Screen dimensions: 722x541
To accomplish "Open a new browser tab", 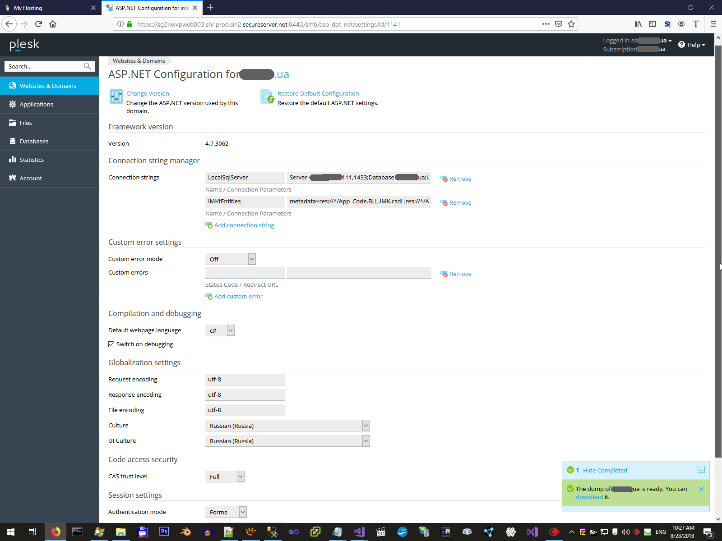I will [x=210, y=7].
